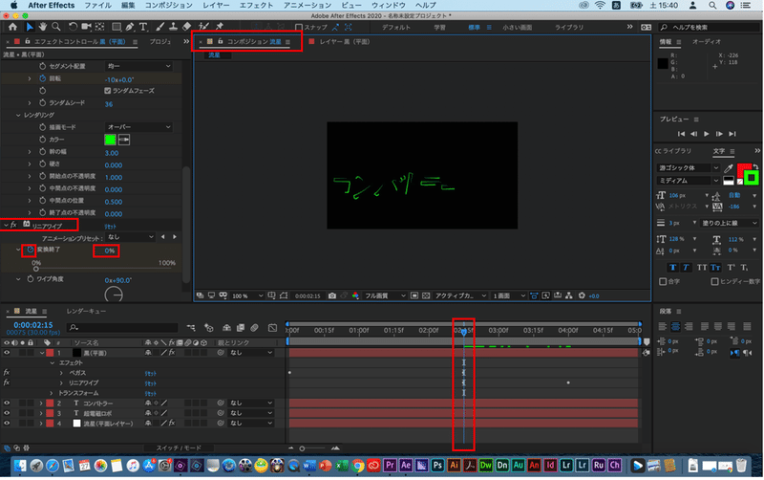
Task: Select the Unified Camera tool
Action: pos(86,28)
